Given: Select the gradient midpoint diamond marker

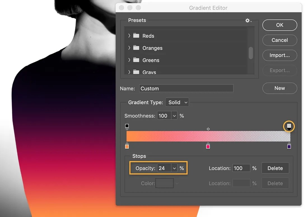Looking at the screenshot, I should [x=208, y=129].
